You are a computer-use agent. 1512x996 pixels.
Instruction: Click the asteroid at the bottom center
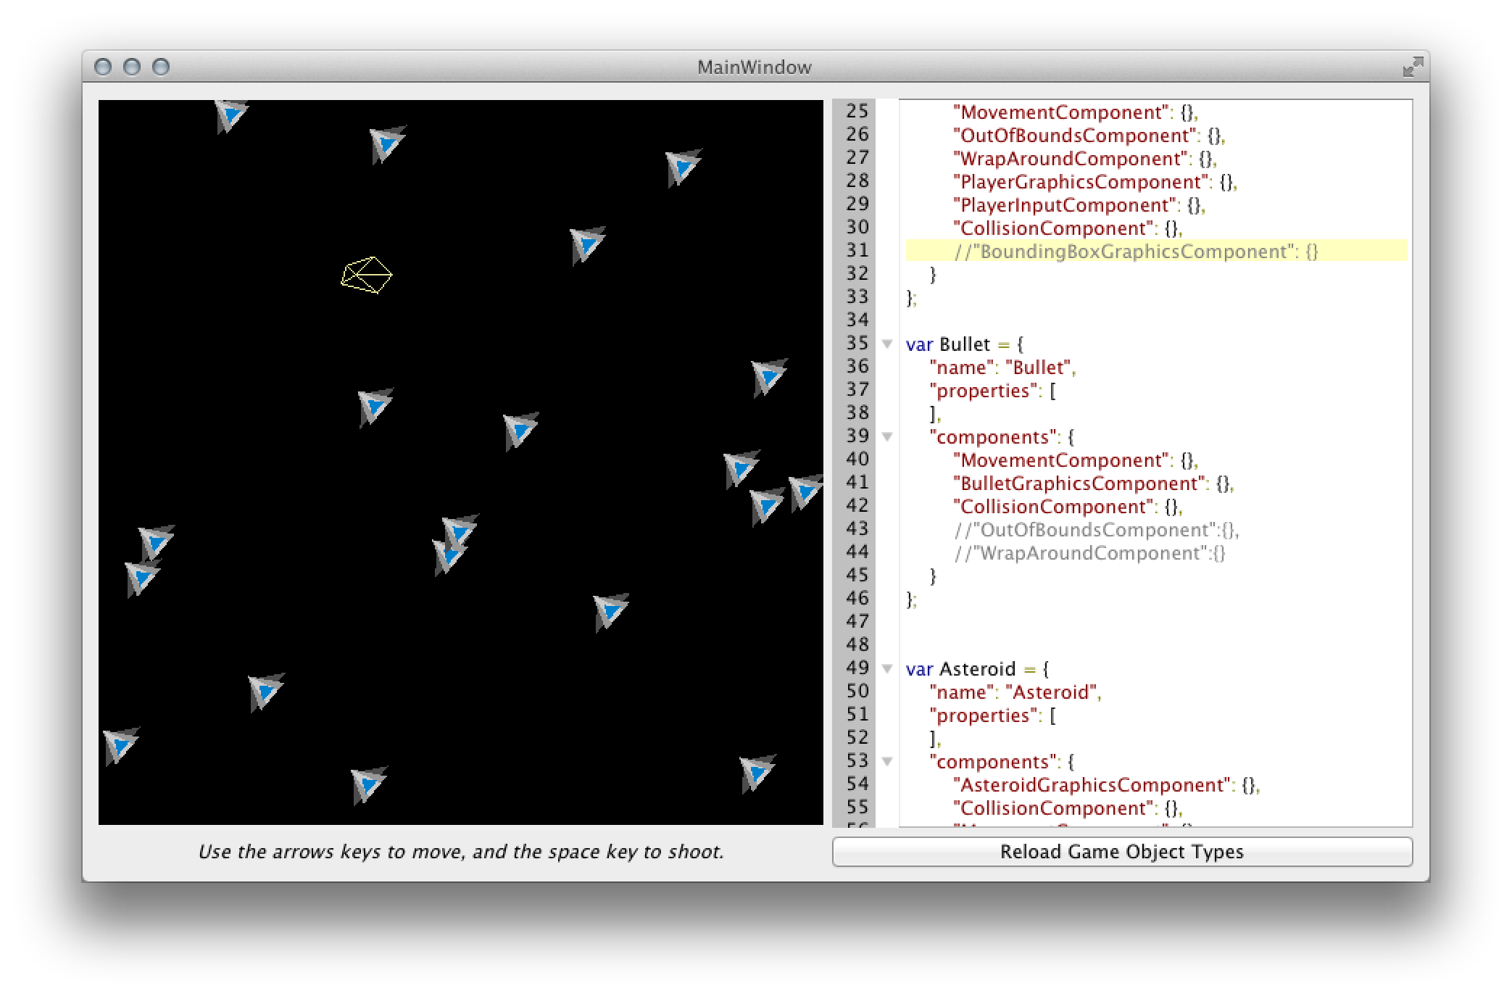click(369, 784)
